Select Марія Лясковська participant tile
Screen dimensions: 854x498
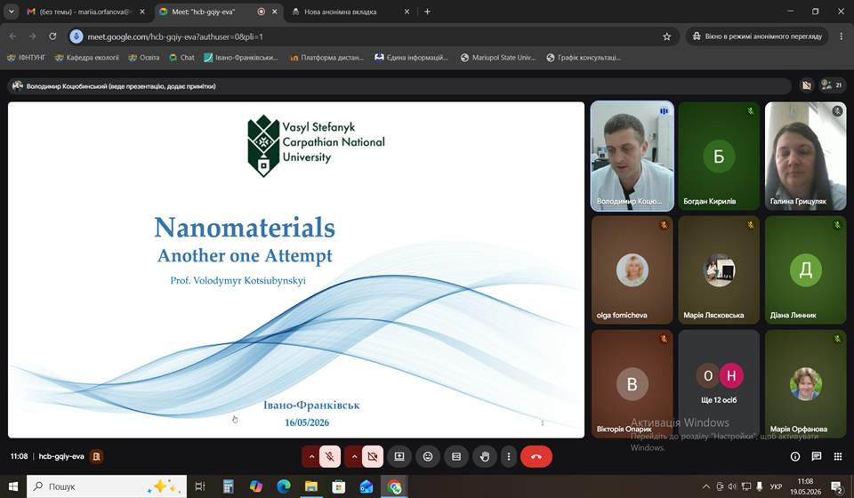[x=719, y=270]
